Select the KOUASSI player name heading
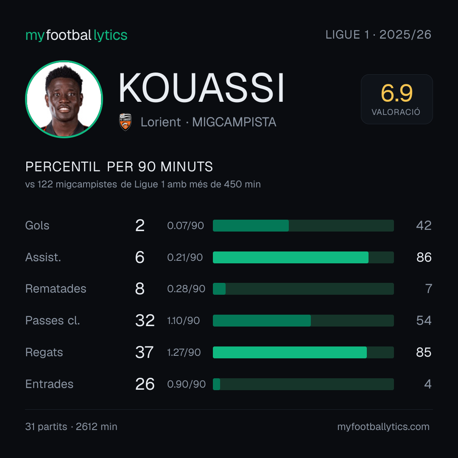This screenshot has height=458, width=458. pos(201,88)
